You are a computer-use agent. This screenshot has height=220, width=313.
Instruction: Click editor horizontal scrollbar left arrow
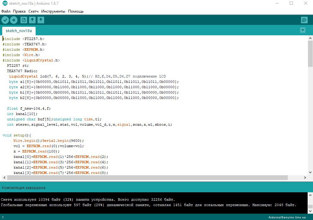coord(4,177)
